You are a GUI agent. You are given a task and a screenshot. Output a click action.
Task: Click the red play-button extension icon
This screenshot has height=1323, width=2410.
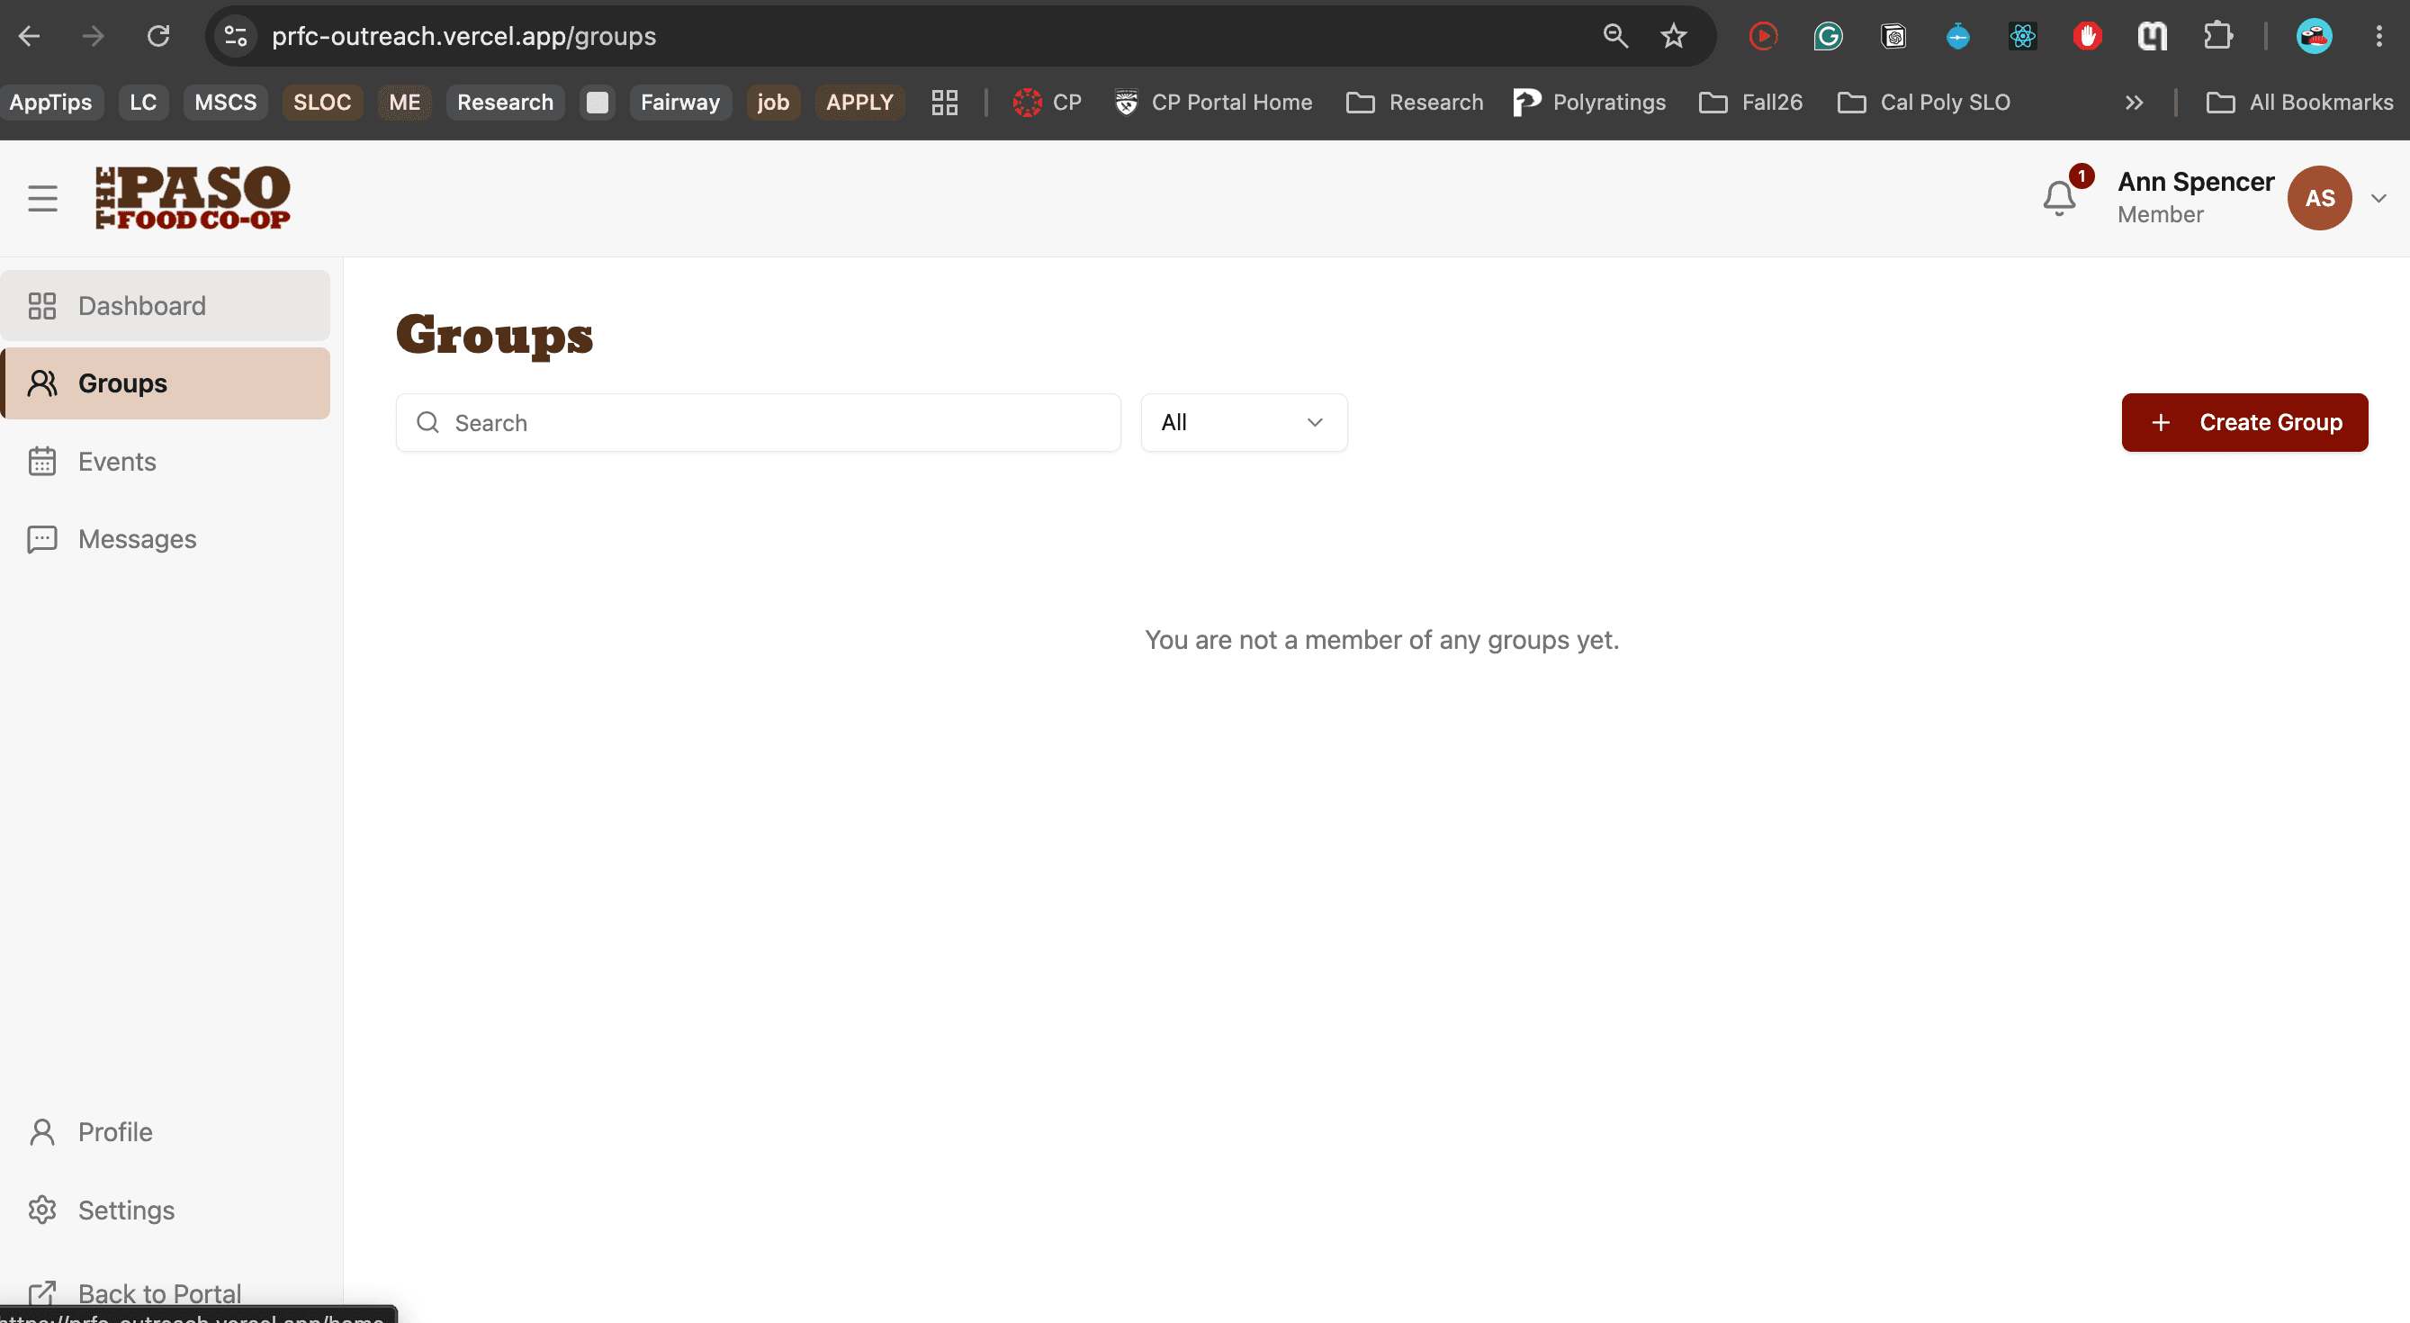[x=1763, y=37]
